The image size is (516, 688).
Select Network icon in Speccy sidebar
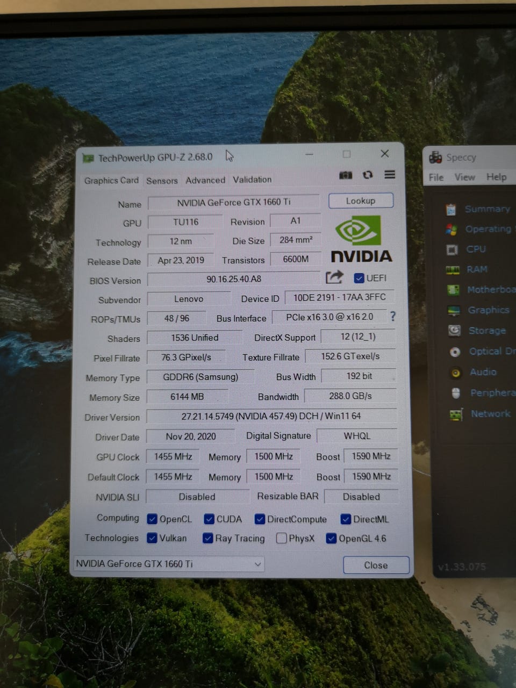[x=456, y=414]
